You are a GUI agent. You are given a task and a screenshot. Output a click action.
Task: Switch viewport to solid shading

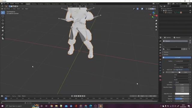pyautogui.click(x=151, y=9)
